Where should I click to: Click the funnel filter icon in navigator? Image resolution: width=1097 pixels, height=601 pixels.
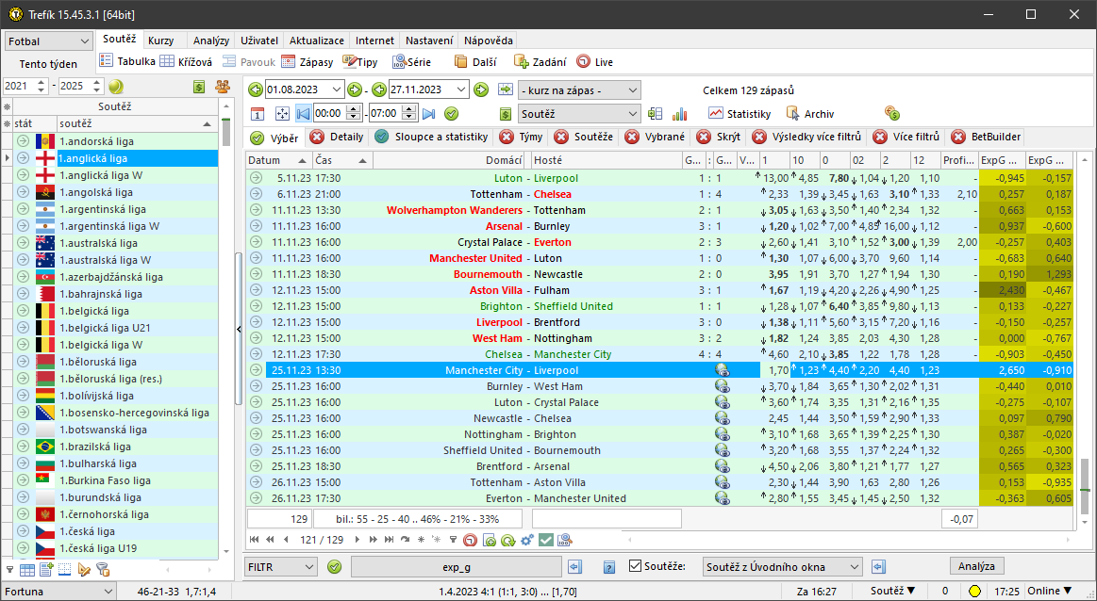453,540
